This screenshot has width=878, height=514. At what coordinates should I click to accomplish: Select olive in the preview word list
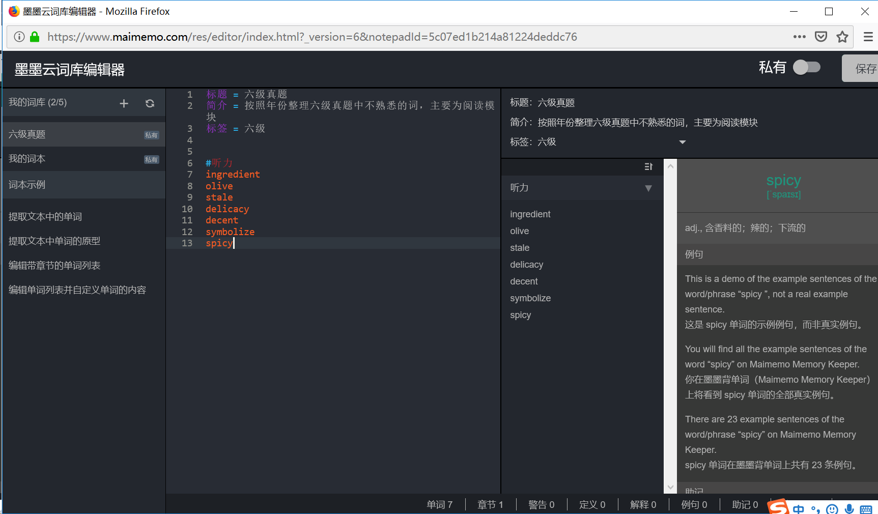[520, 231]
